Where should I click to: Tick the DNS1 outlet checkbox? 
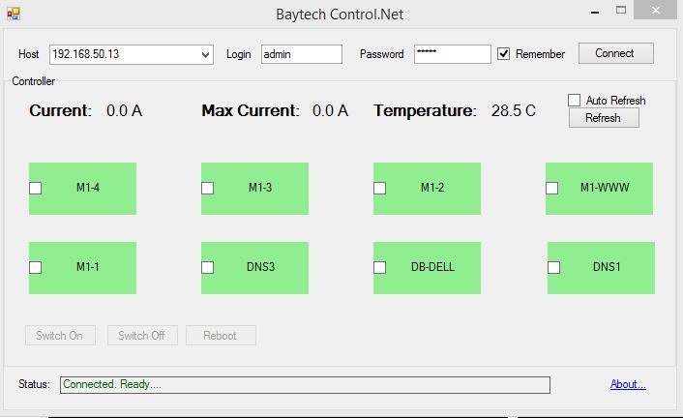[x=554, y=267]
